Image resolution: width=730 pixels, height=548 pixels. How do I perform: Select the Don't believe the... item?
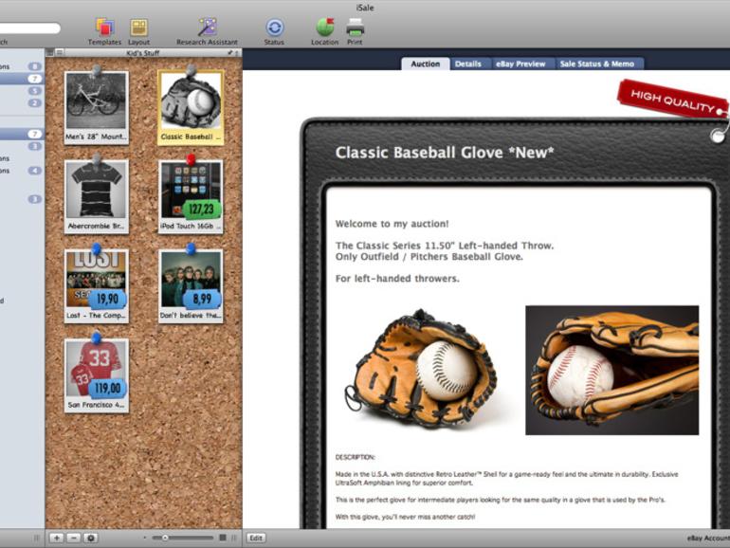(191, 286)
